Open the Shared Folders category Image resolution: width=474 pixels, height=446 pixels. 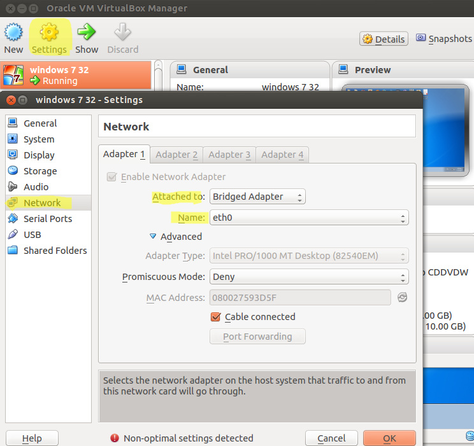coord(54,251)
